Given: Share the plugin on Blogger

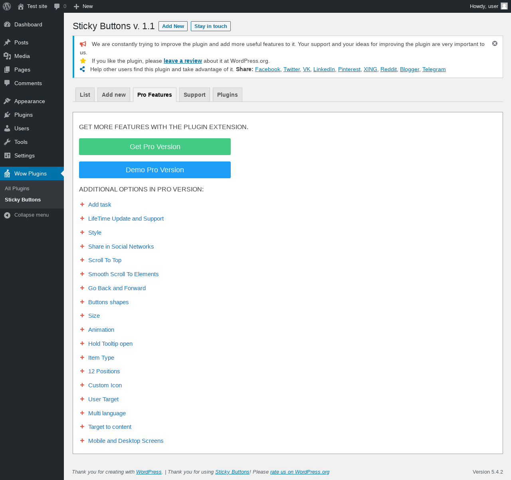Looking at the screenshot, I should pyautogui.click(x=410, y=69).
